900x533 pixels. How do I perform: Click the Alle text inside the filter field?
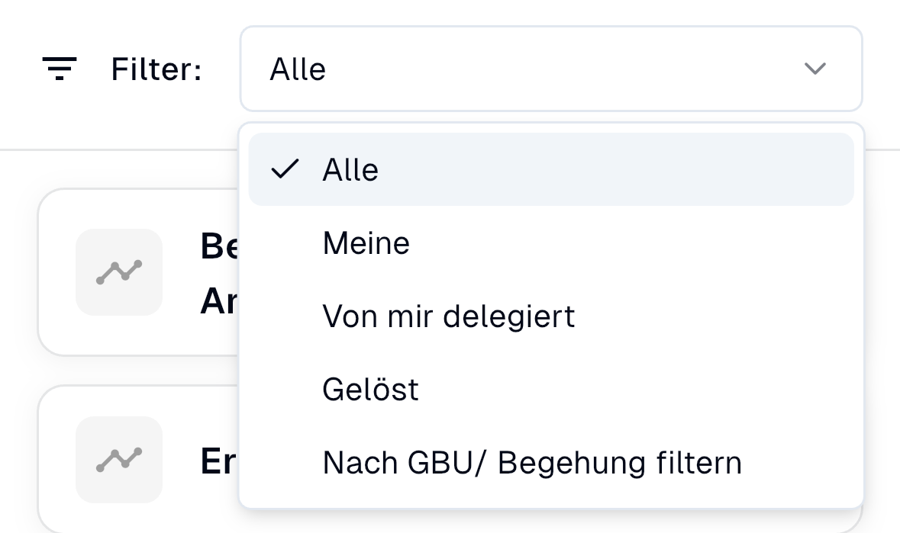298,69
